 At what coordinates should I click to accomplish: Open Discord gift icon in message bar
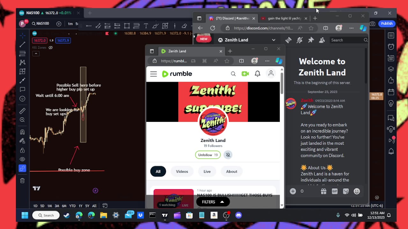click(x=324, y=191)
